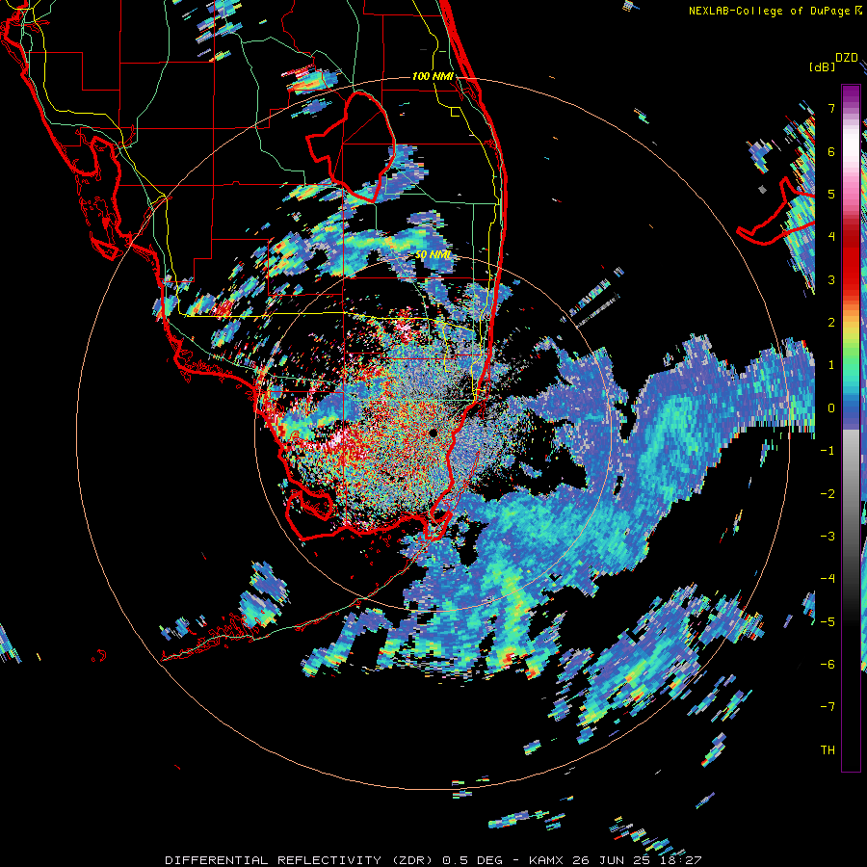Click the -4 tick on the color scale
This screenshot has height=867, width=867.
click(x=828, y=578)
